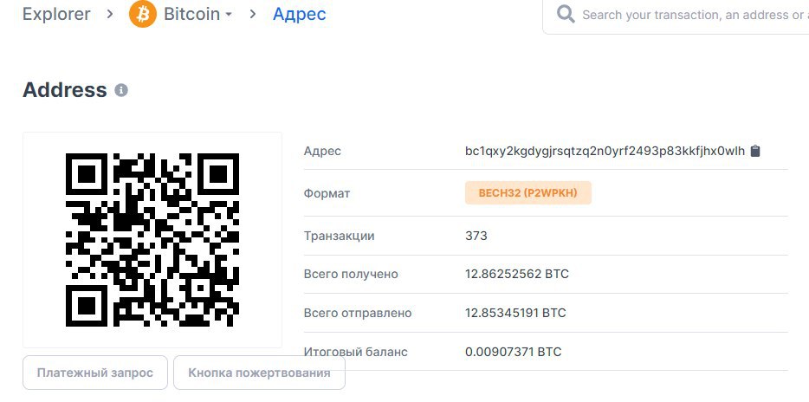Screen dimensions: 809x402
Task: Click the BECH32 (P2WPKH) format badge
Action: (527, 193)
